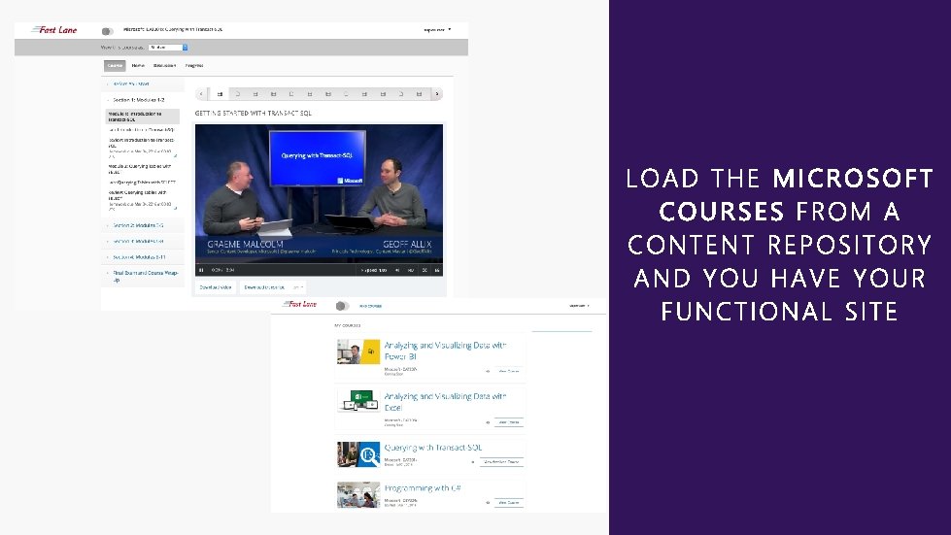This screenshot has height=535, width=951.
Task: Click Excel course thumbnail
Action: 358,400
